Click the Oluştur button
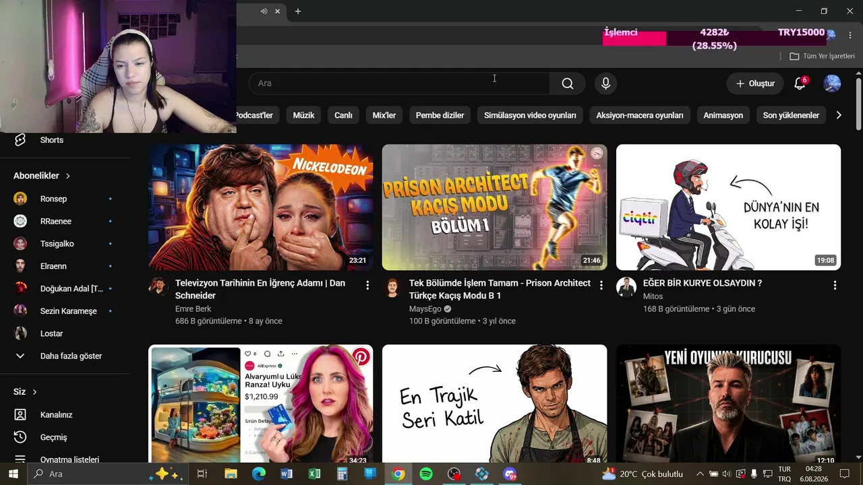Image resolution: width=863 pixels, height=485 pixels. tap(755, 84)
